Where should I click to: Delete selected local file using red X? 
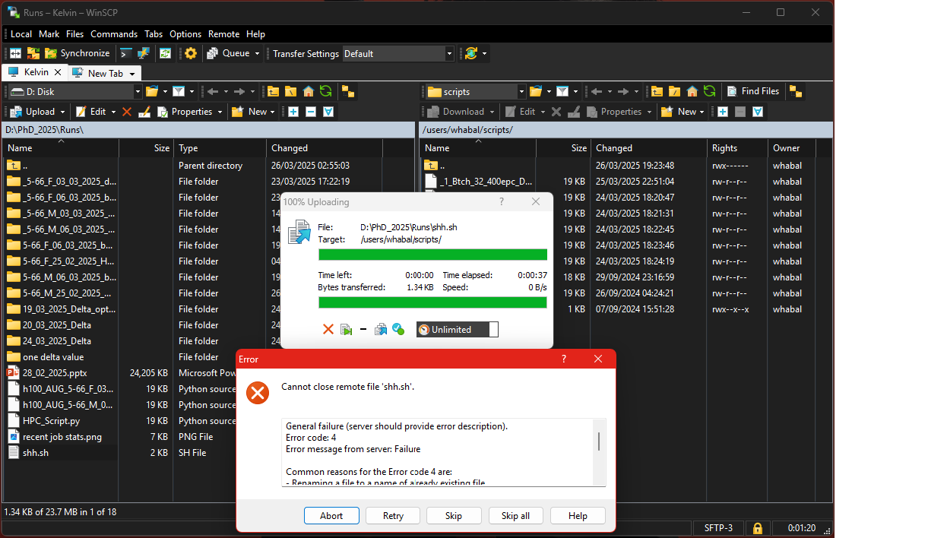pyautogui.click(x=127, y=112)
